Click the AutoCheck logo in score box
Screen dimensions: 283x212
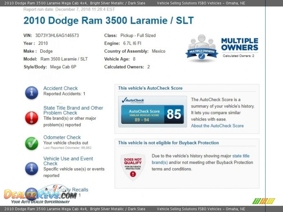coord(133,100)
